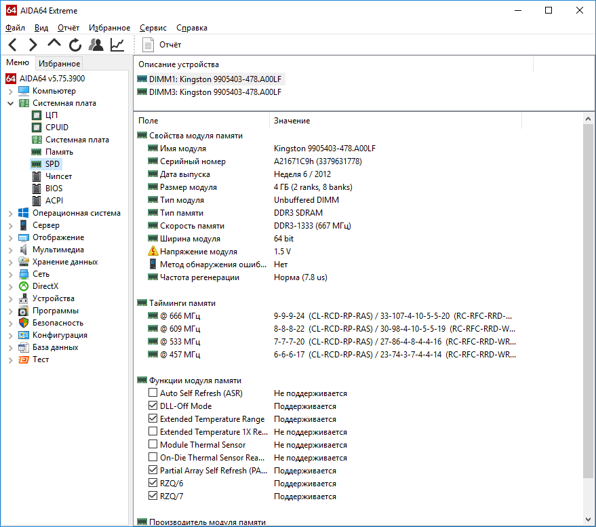Viewport: 596px width, 527px height.
Task: Click the scrollbar up arrow in details pane
Action: (588, 119)
